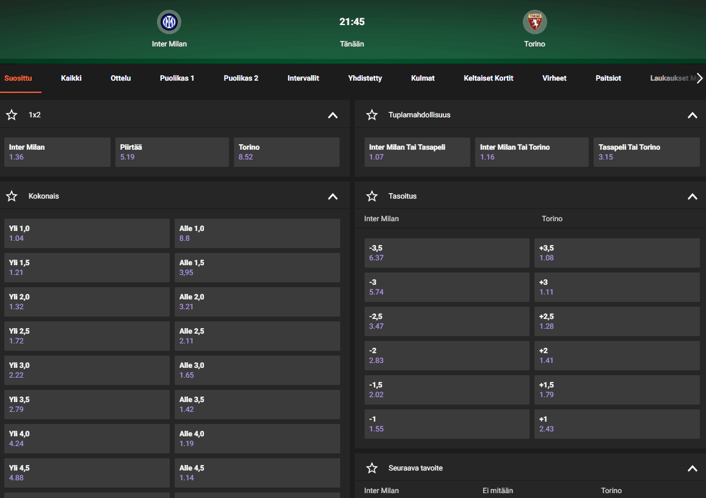Select the Keltaiset Kortit tab
This screenshot has height=498, width=706.
coord(488,78)
